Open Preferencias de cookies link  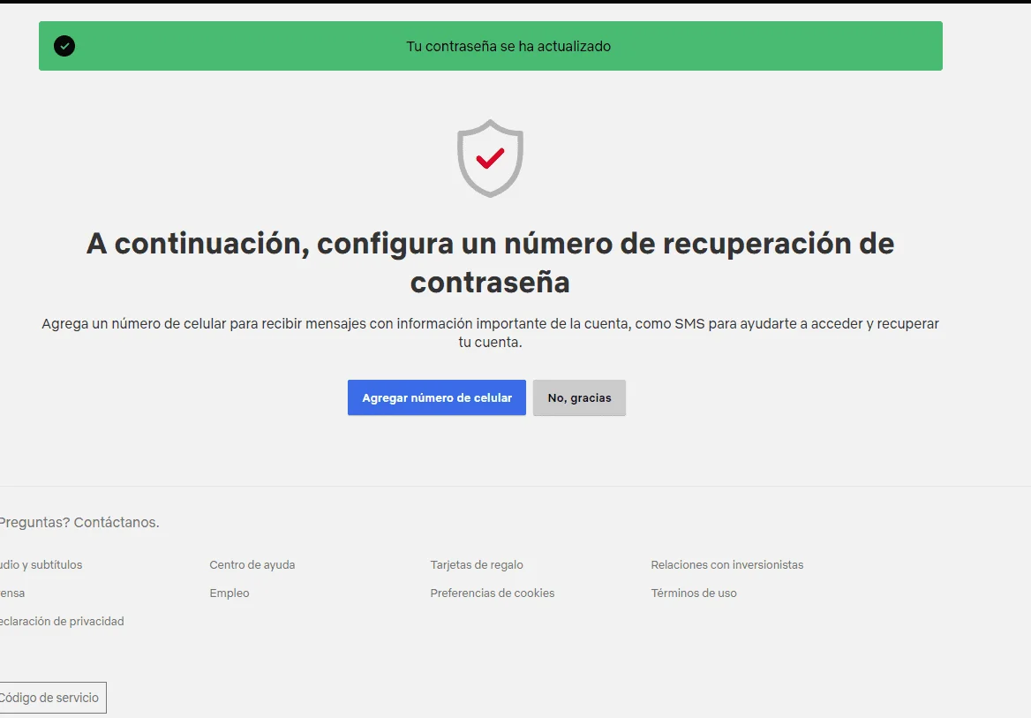pyautogui.click(x=493, y=593)
